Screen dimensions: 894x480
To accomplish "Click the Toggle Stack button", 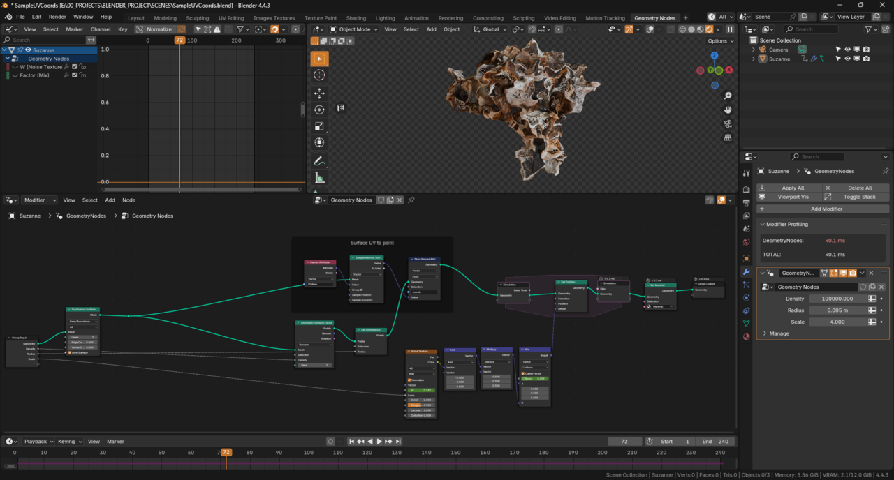I will click(x=856, y=197).
